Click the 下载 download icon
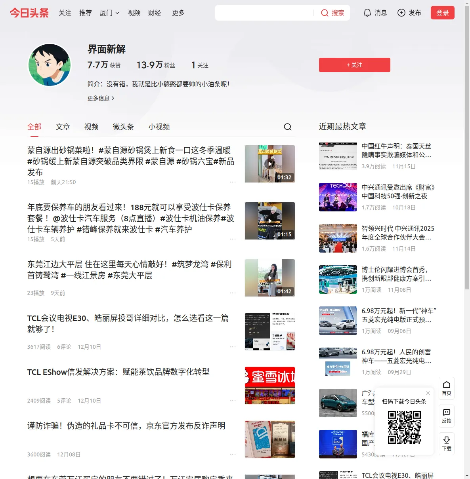The width and height of the screenshot is (470, 479). [x=447, y=444]
